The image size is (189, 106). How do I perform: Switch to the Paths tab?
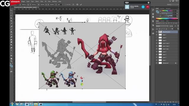click(167, 21)
